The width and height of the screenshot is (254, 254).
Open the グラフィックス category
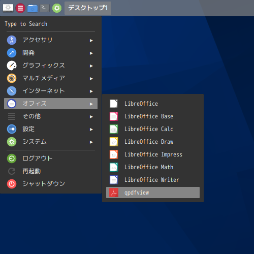[x=51, y=66]
